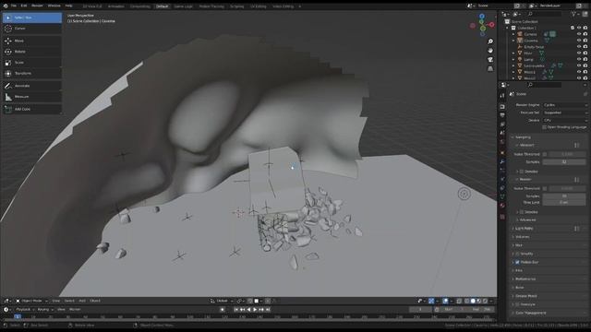Open the View Layer properties tab icon
The height and width of the screenshot is (332, 591).
(x=502, y=125)
